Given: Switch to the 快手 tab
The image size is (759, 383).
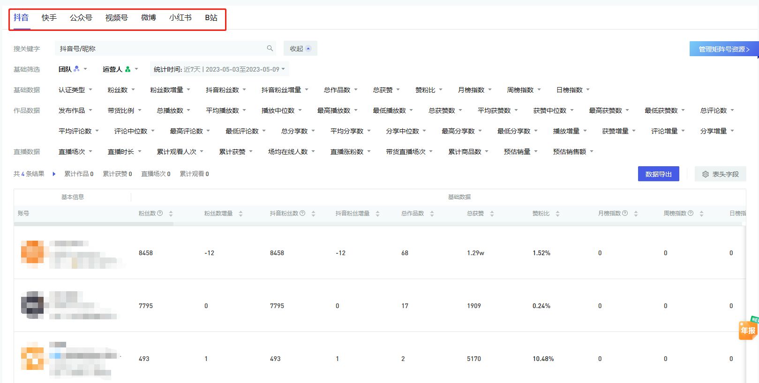Looking at the screenshot, I should 49,18.
